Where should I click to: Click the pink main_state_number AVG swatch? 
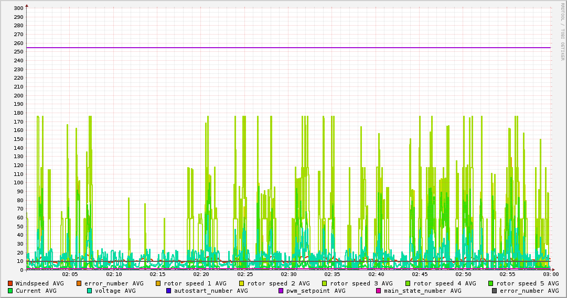point(378,291)
